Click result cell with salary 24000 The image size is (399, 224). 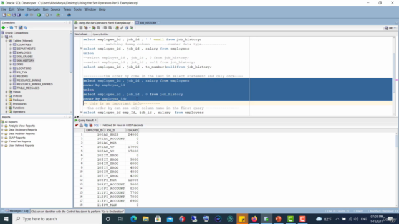click(133, 134)
